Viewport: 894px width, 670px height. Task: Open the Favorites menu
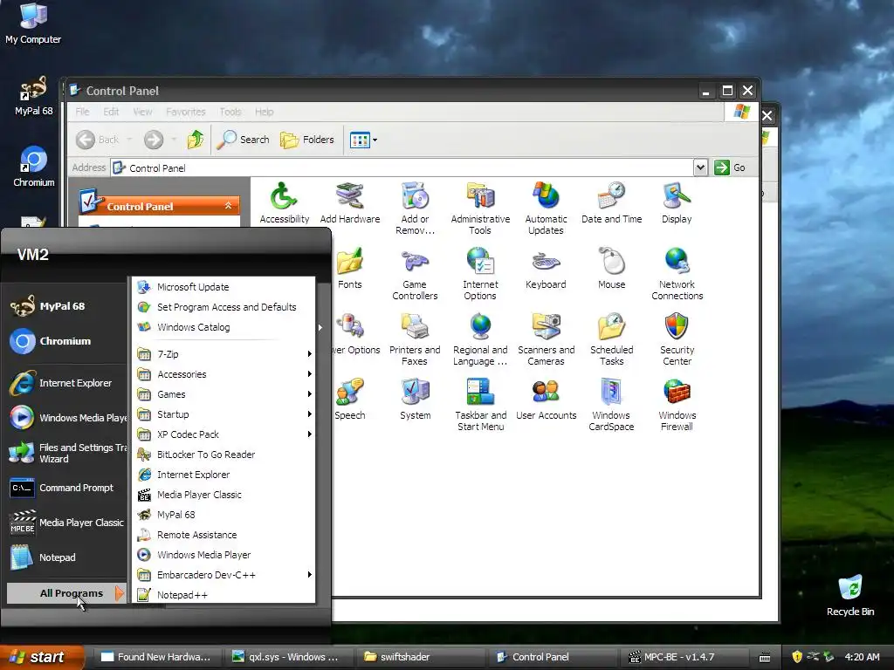tap(185, 112)
